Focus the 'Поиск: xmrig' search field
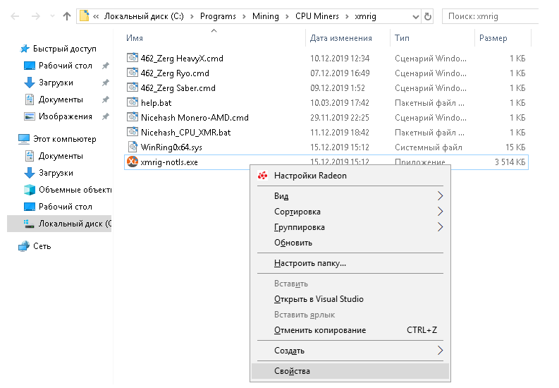Image resolution: width=559 pixels, height=388 pixels. (x=491, y=16)
